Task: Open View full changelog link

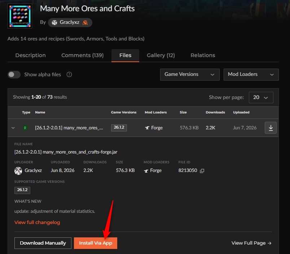Action: click(37, 222)
